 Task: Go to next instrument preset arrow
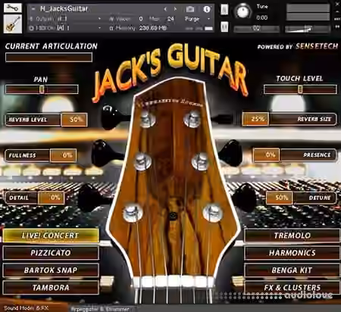(175, 9)
